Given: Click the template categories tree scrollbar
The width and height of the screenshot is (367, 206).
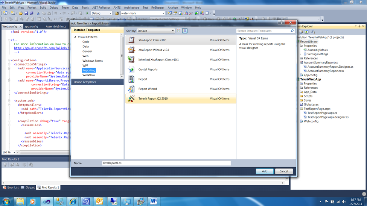Looking at the screenshot, I should point(122,56).
